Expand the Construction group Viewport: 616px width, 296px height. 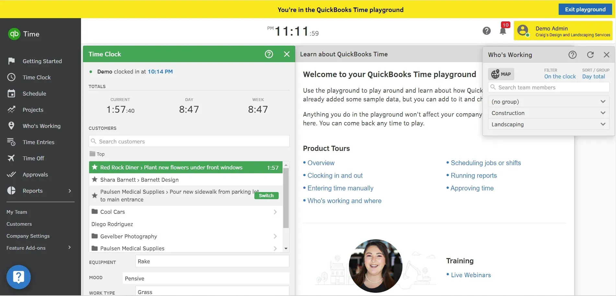coord(549,113)
